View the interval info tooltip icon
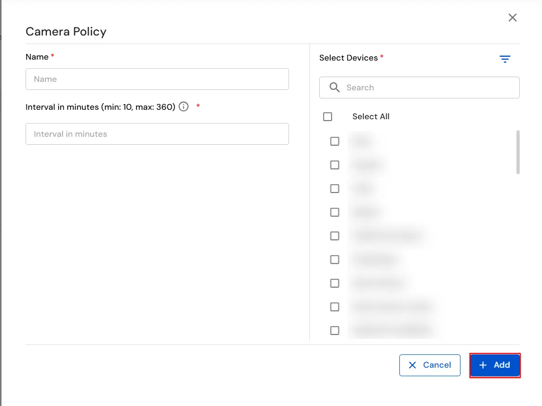This screenshot has height=406, width=542. pos(183,107)
